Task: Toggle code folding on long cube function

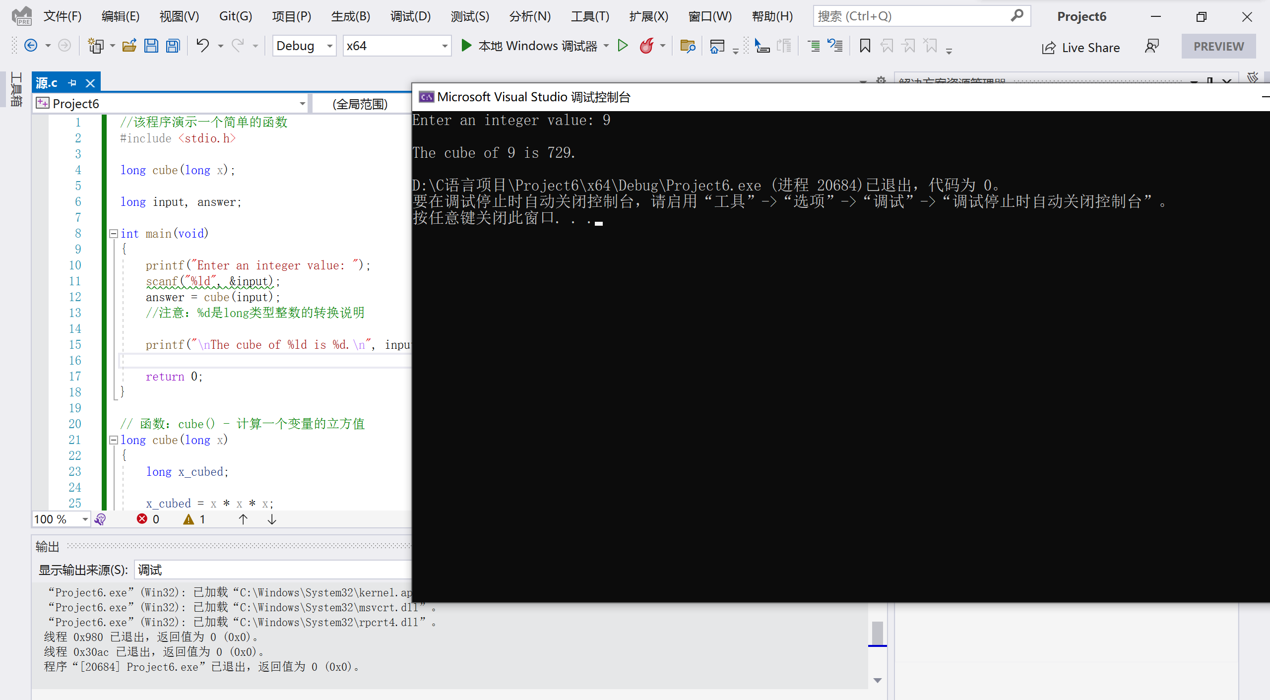Action: pos(113,440)
